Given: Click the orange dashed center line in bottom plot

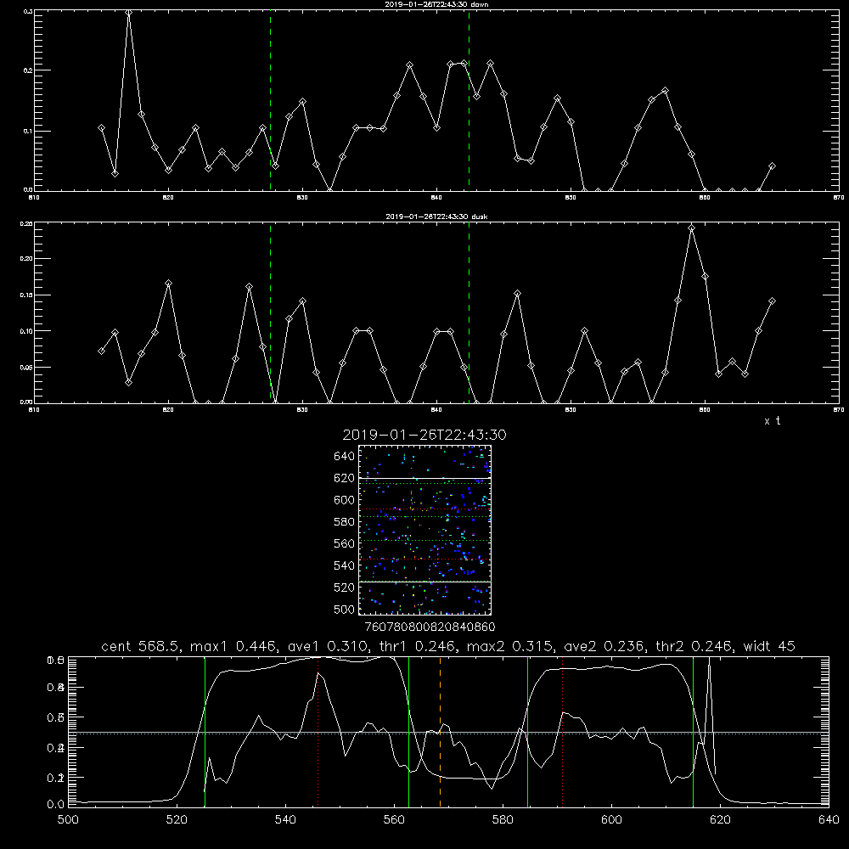Looking at the screenshot, I should [x=440, y=731].
